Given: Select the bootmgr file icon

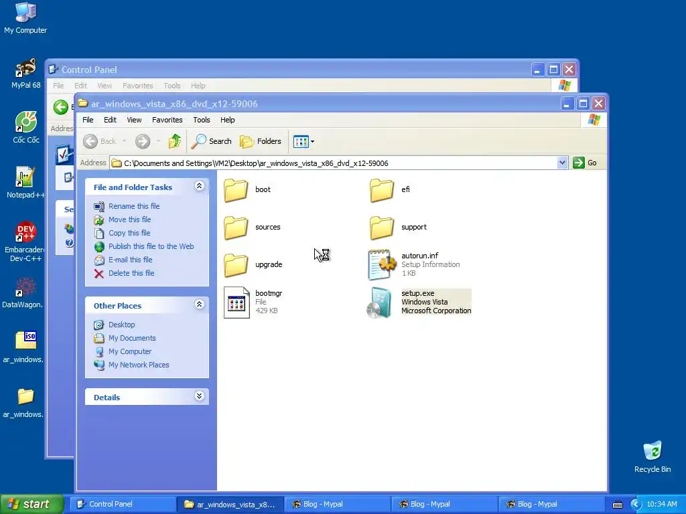Looking at the screenshot, I should [x=236, y=303].
